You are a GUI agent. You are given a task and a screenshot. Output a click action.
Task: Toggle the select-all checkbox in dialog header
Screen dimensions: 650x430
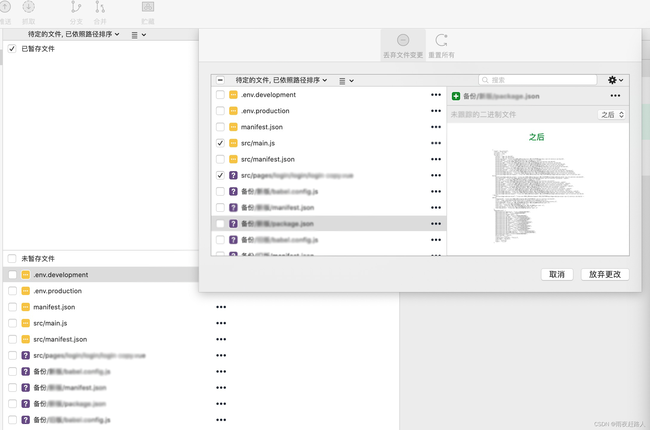click(x=220, y=80)
